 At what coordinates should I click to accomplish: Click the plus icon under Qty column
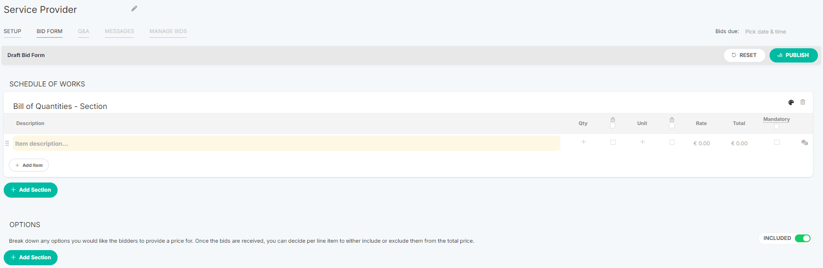pos(583,142)
